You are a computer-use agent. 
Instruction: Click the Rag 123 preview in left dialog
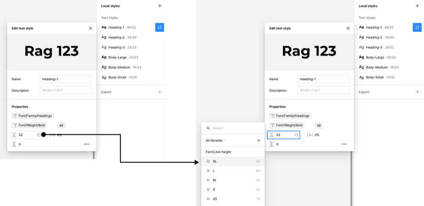tap(52, 51)
